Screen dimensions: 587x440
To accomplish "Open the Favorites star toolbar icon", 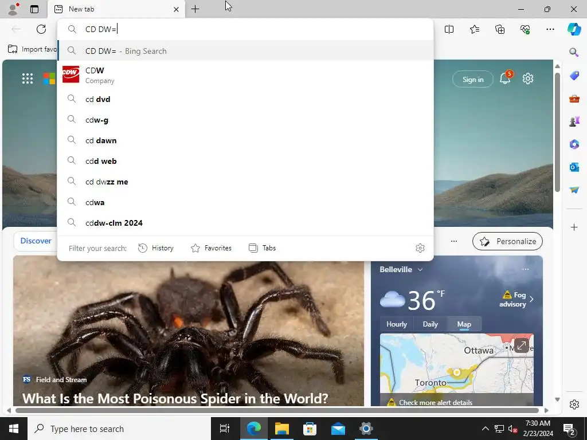I will [474, 29].
